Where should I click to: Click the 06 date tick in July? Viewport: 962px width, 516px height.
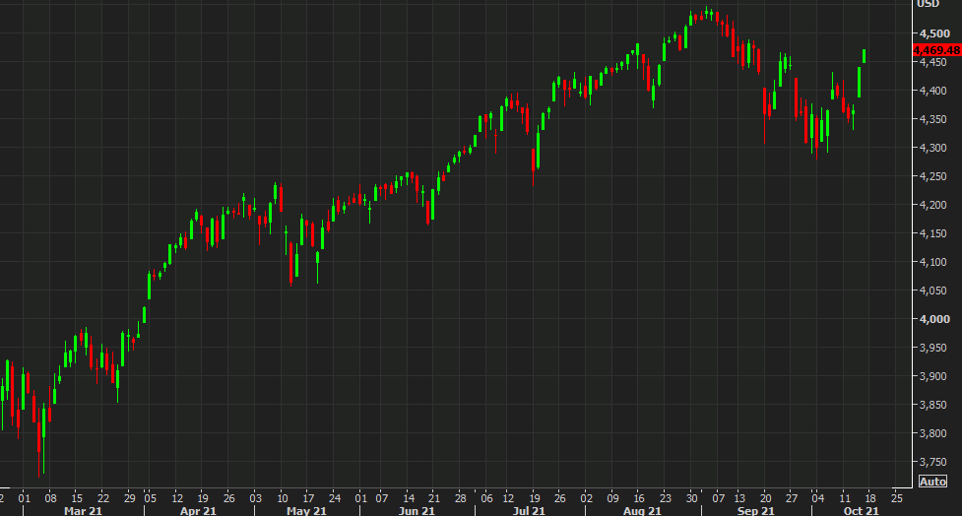point(486,497)
